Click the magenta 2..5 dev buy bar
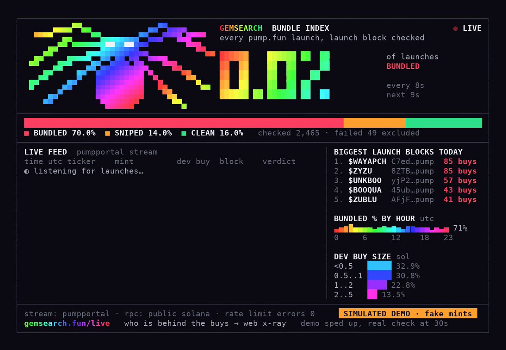 (372, 294)
